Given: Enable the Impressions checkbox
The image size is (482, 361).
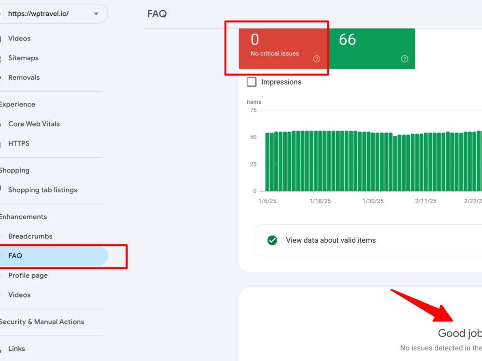Looking at the screenshot, I should tap(252, 82).
